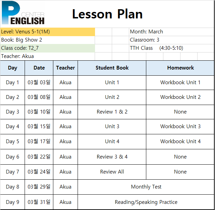Select the Unit 4 student book cell
Image resolution: width=215 pixels, height=210 pixels.
pyautogui.click(x=112, y=141)
